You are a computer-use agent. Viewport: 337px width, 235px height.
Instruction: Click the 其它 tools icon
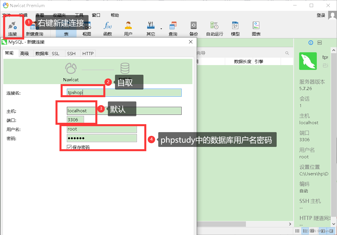[x=151, y=26]
